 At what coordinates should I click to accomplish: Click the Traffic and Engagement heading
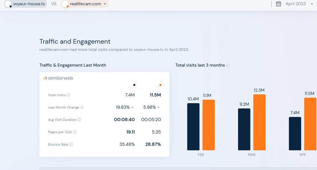pyautogui.click(x=75, y=41)
